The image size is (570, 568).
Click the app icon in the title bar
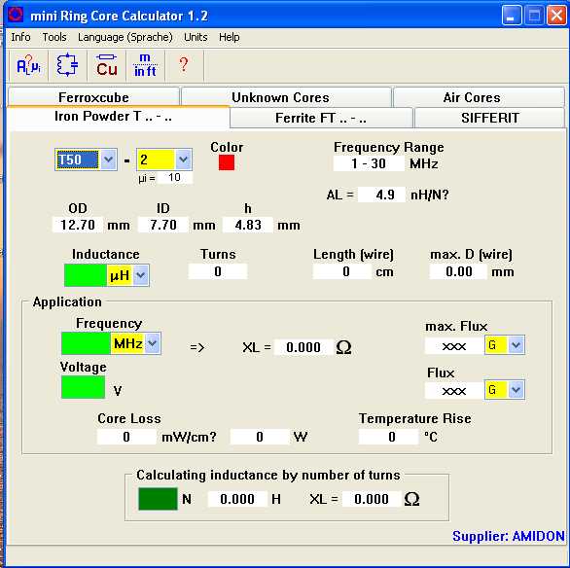(x=16, y=15)
